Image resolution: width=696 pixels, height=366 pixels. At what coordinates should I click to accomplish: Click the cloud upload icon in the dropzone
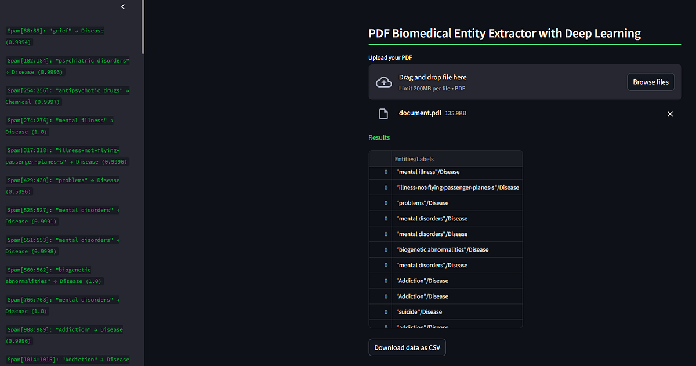tap(384, 81)
